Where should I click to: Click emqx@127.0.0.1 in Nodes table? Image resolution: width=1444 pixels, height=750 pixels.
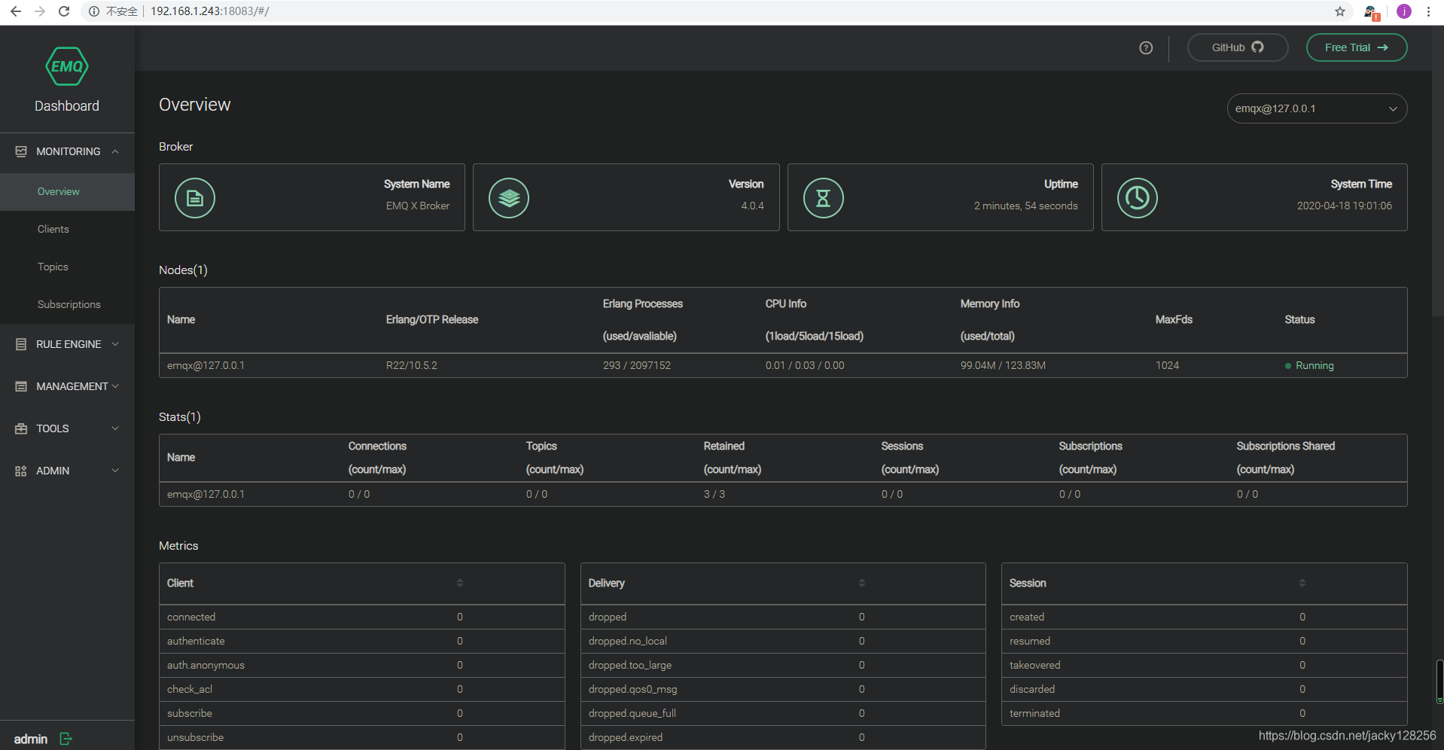click(206, 365)
